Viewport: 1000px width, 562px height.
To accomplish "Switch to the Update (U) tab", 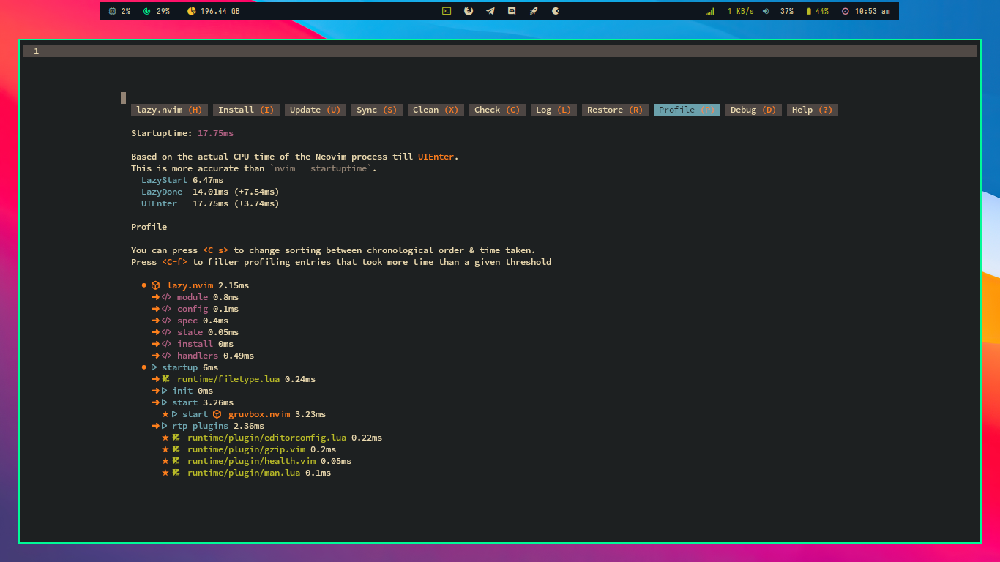I will (x=315, y=110).
